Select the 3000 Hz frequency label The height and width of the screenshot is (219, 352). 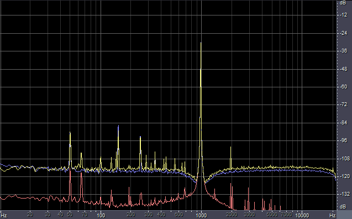pyautogui.click(x=249, y=215)
